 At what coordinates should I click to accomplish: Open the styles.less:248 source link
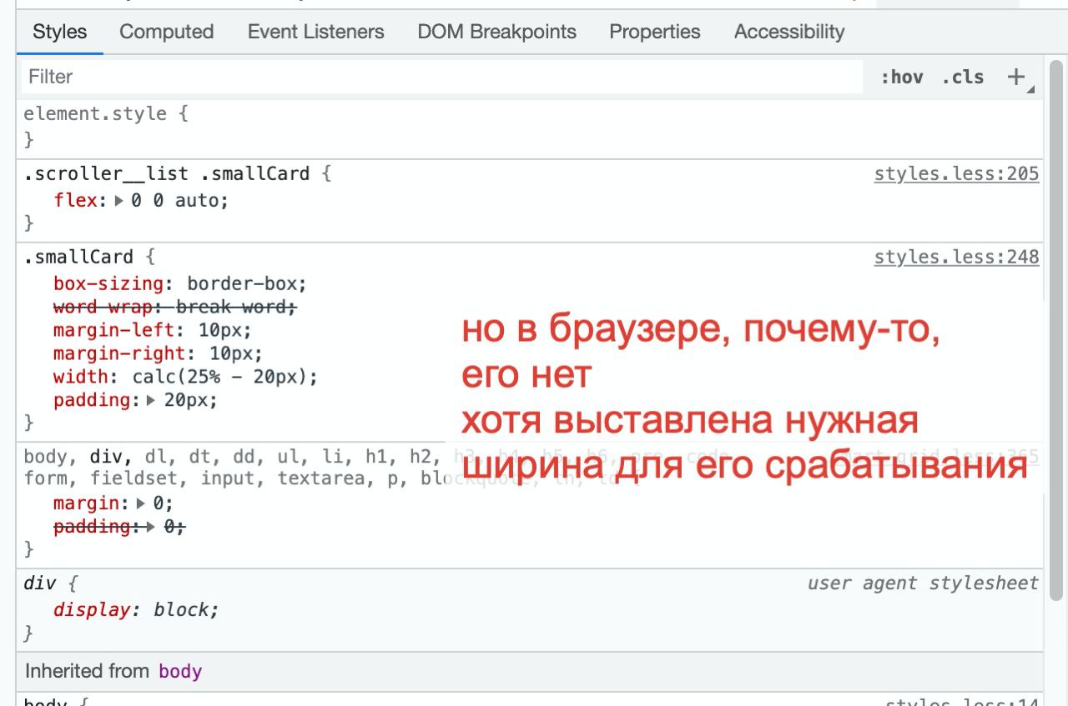pos(956,258)
